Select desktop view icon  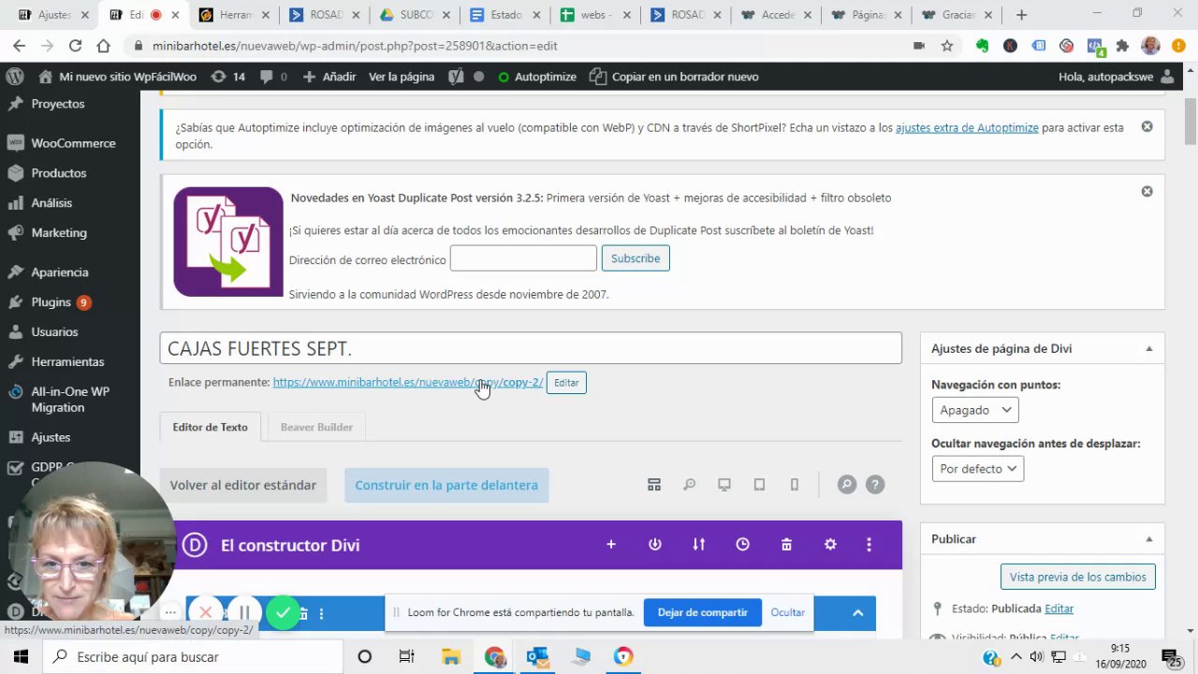(724, 484)
